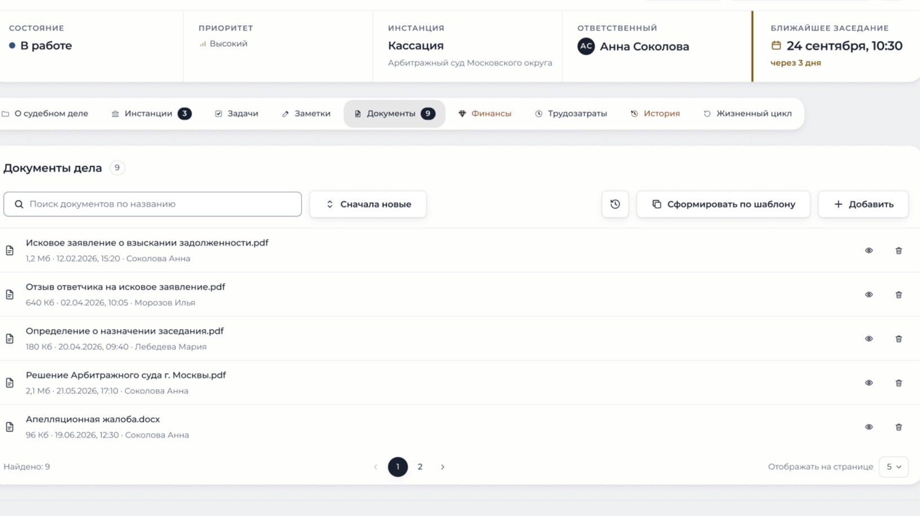The image size is (920, 516).
Task: Go to page 2 of documents
Action: [x=420, y=466]
